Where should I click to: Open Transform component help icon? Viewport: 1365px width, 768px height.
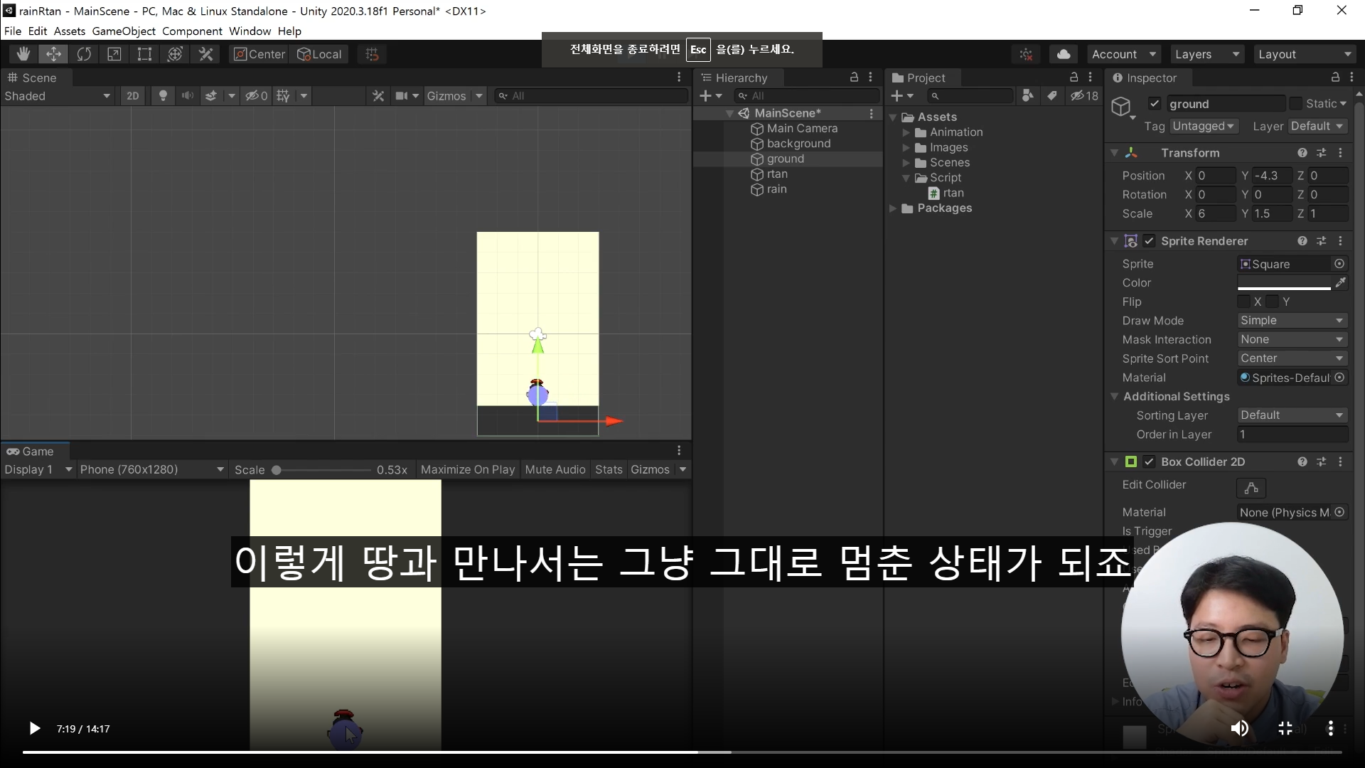(1302, 153)
